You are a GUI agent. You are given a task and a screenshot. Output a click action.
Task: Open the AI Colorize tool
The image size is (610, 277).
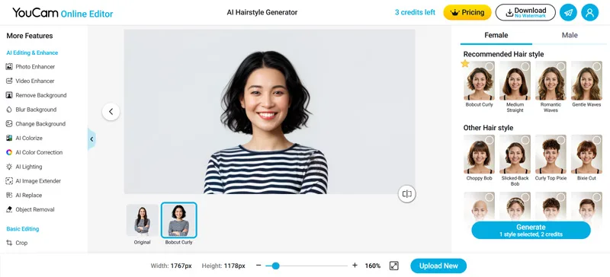click(24, 138)
